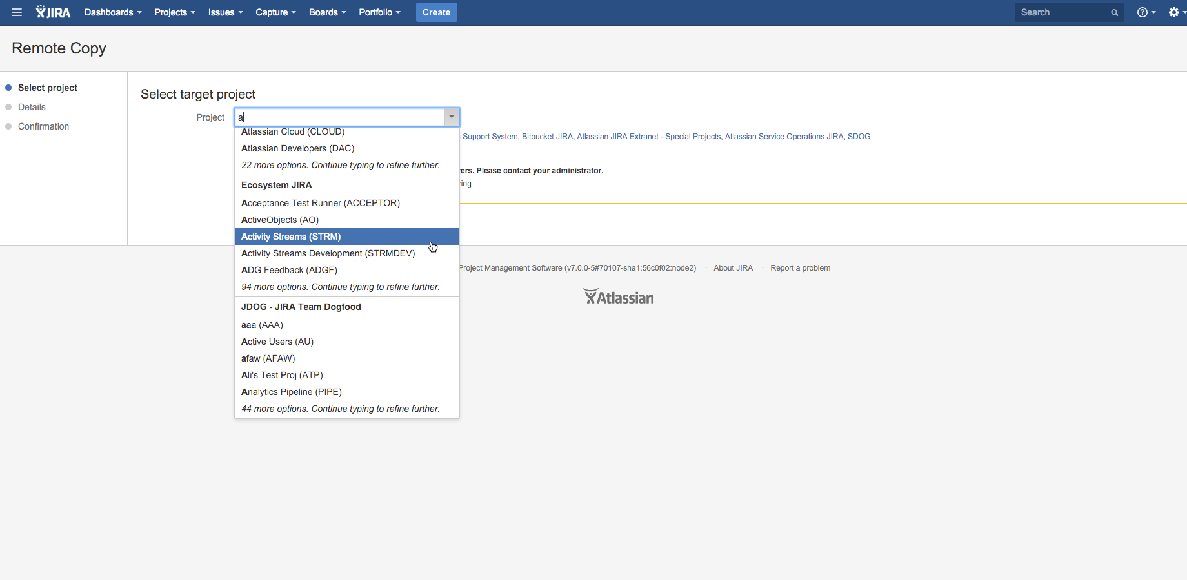Open the Issues menu

coord(225,12)
